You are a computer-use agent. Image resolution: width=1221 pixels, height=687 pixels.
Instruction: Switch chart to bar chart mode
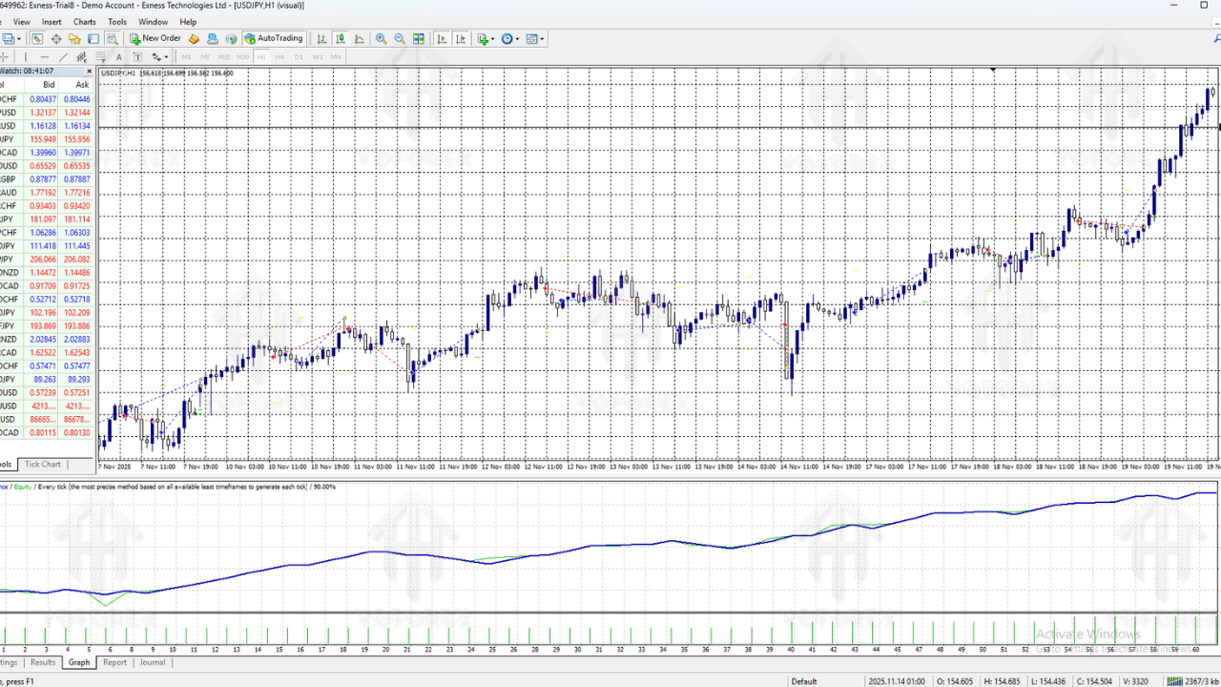click(321, 39)
